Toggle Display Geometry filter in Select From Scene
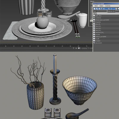Image resolution: width=119 pixels, height=119 pixels. [x=95, y=9]
